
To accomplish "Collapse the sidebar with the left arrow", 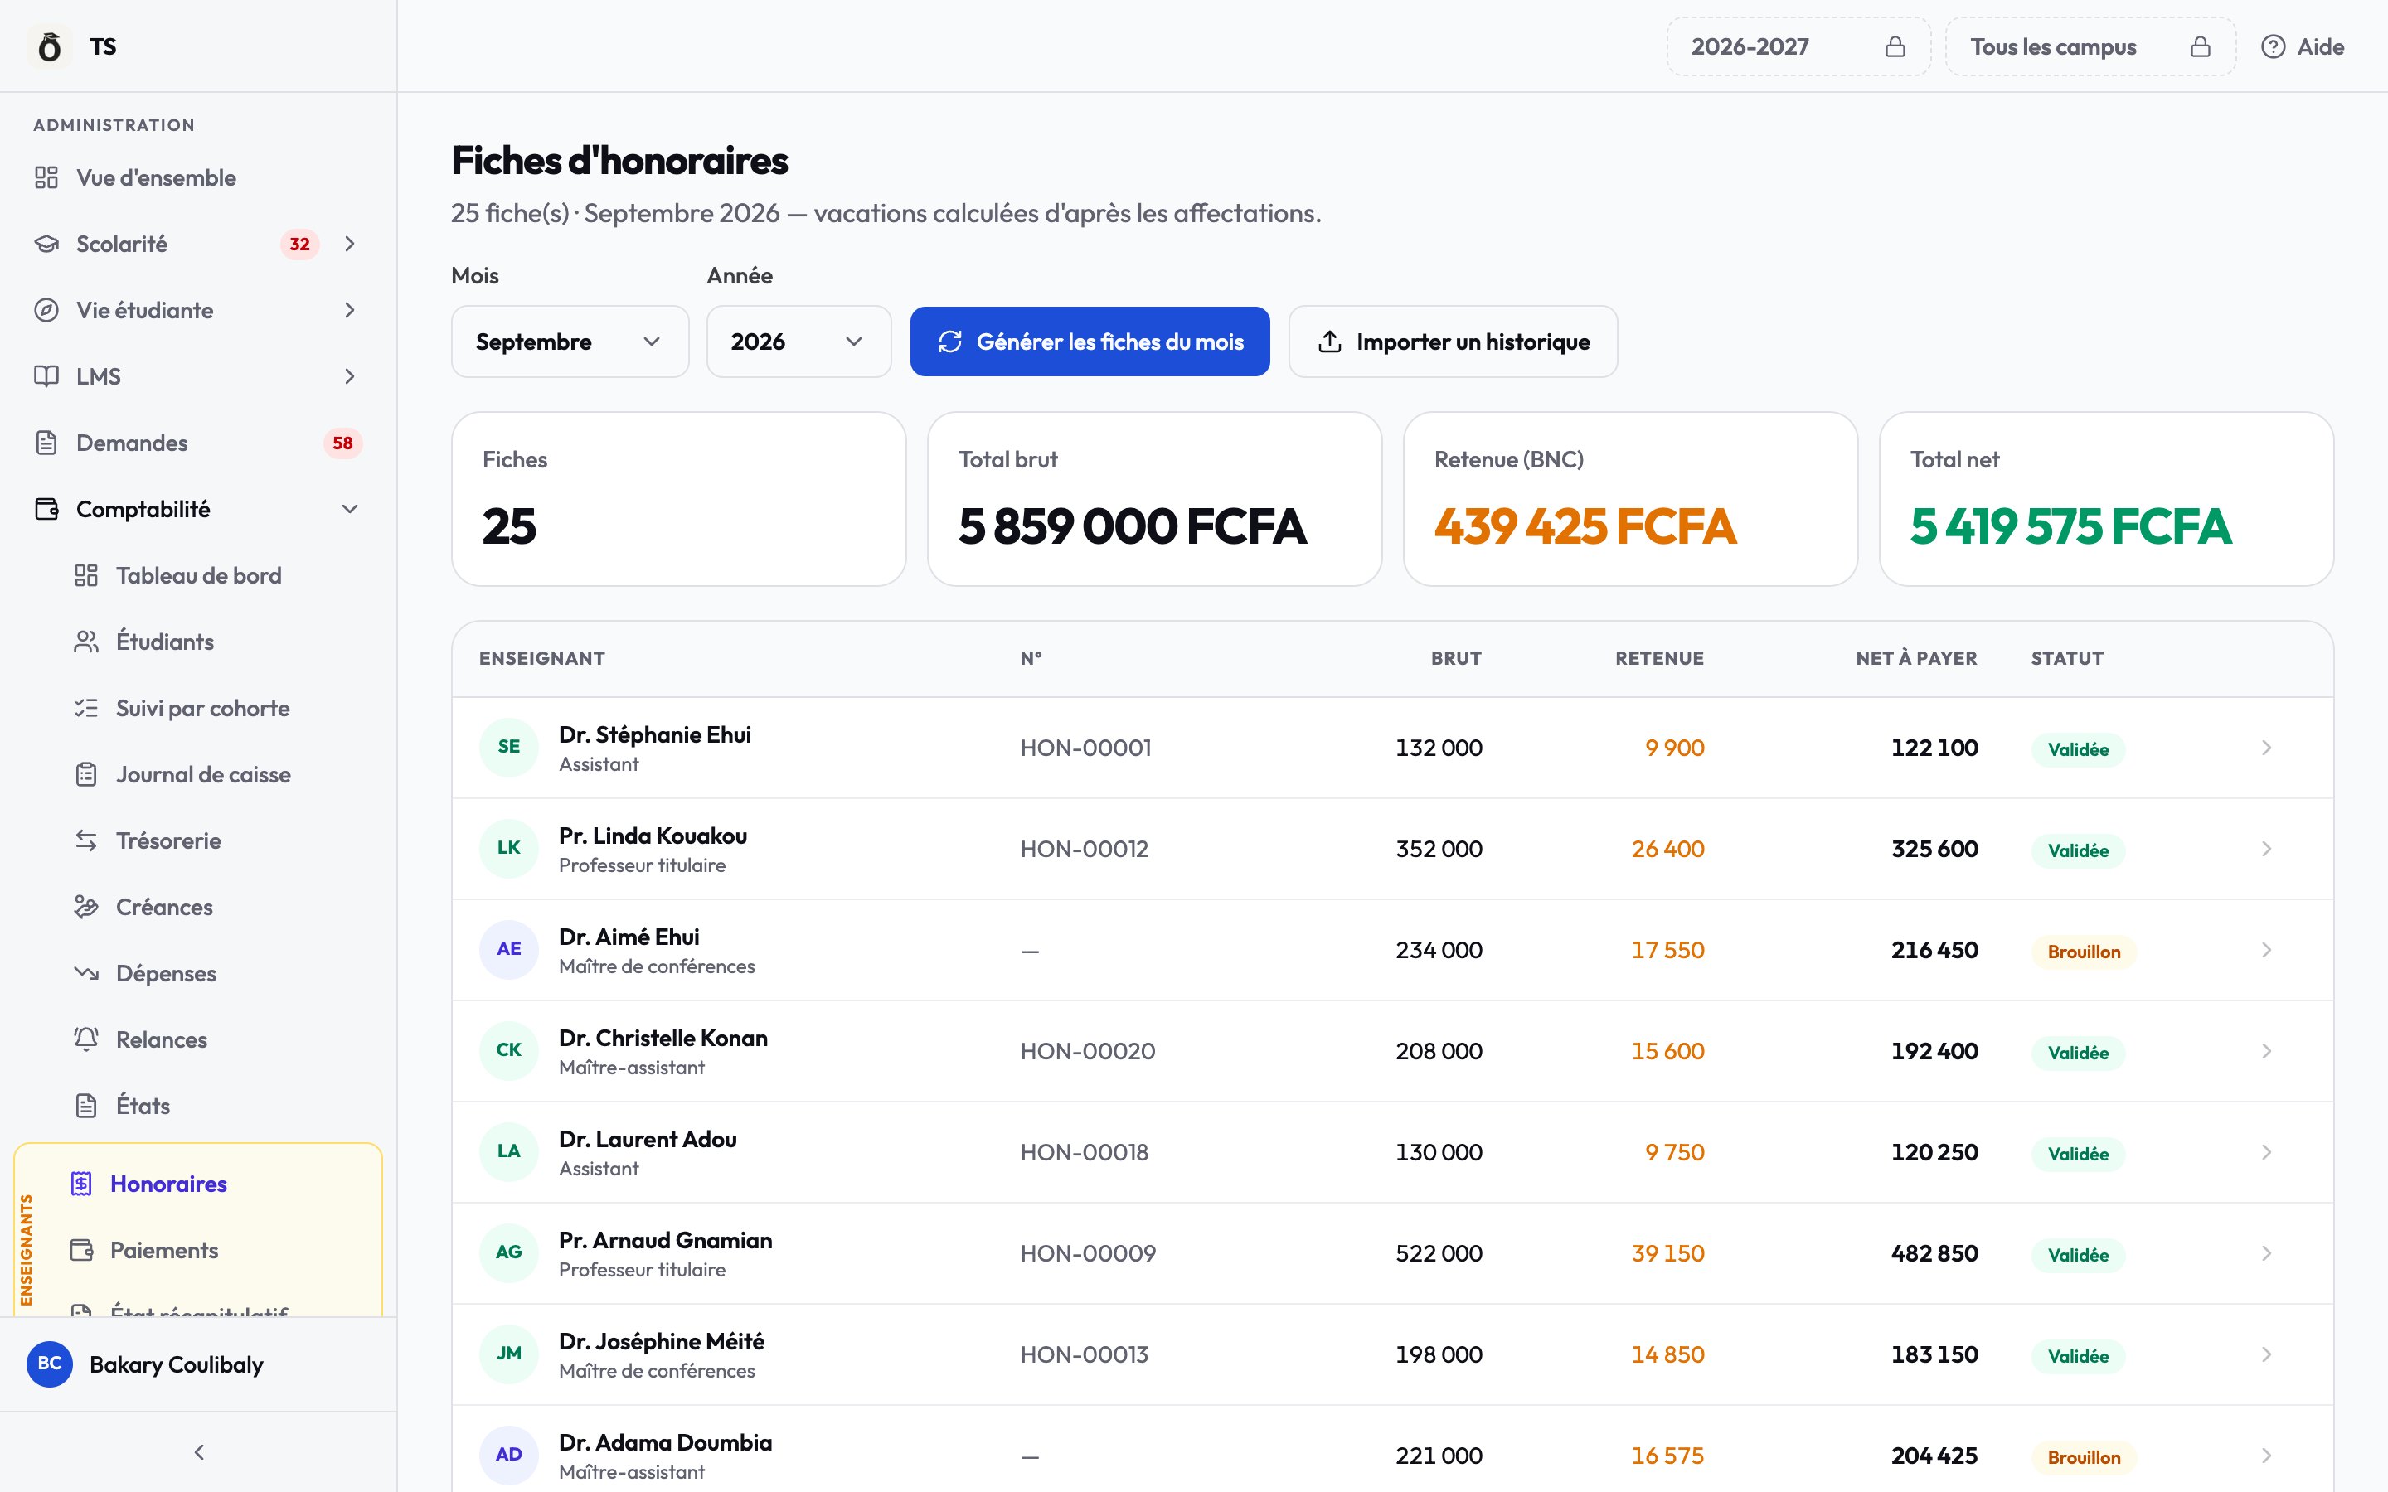I will click(198, 1451).
